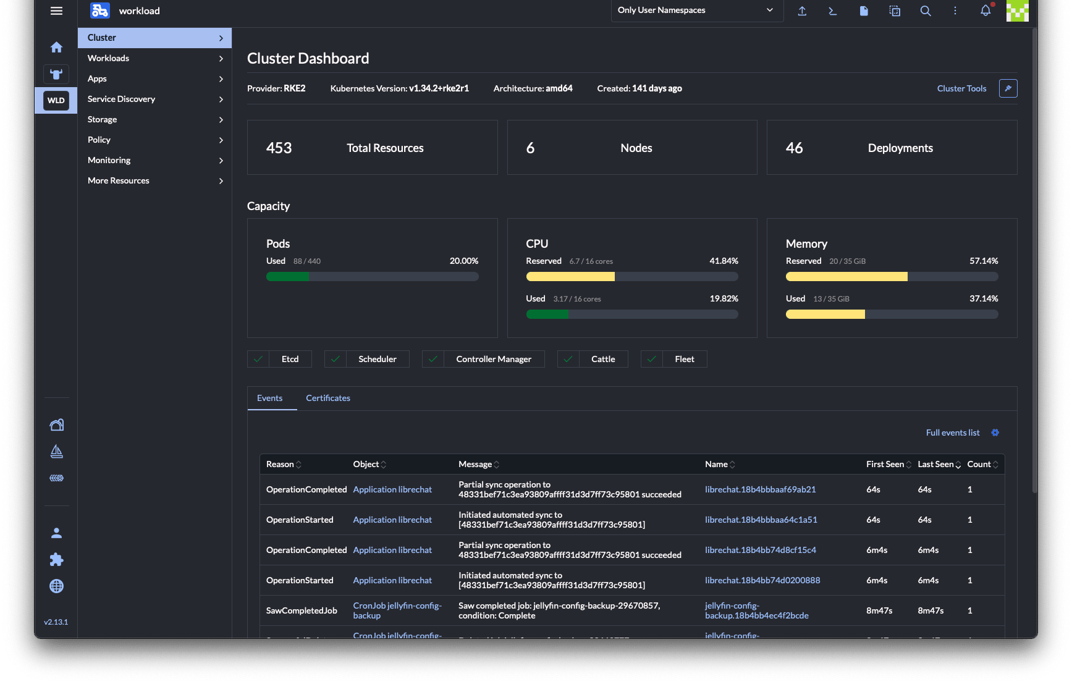Select the WLD cluster badge
This screenshot has width=1072, height=684.
pyautogui.click(x=56, y=100)
